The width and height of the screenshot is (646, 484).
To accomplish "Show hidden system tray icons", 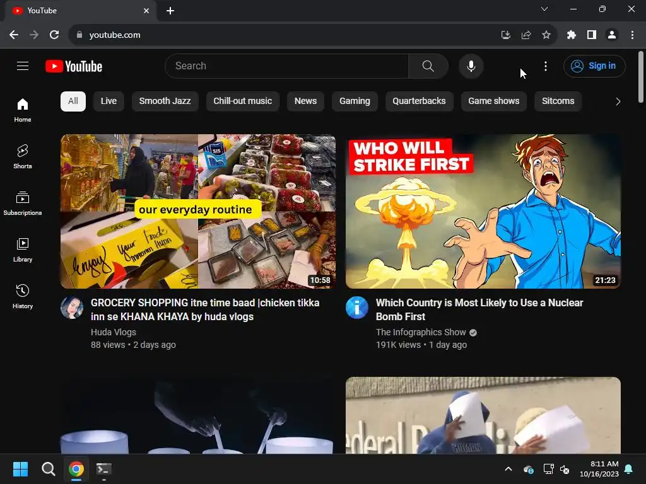I will [x=508, y=469].
